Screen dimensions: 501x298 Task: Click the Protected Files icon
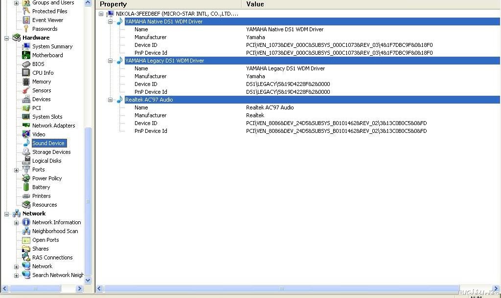click(26, 11)
